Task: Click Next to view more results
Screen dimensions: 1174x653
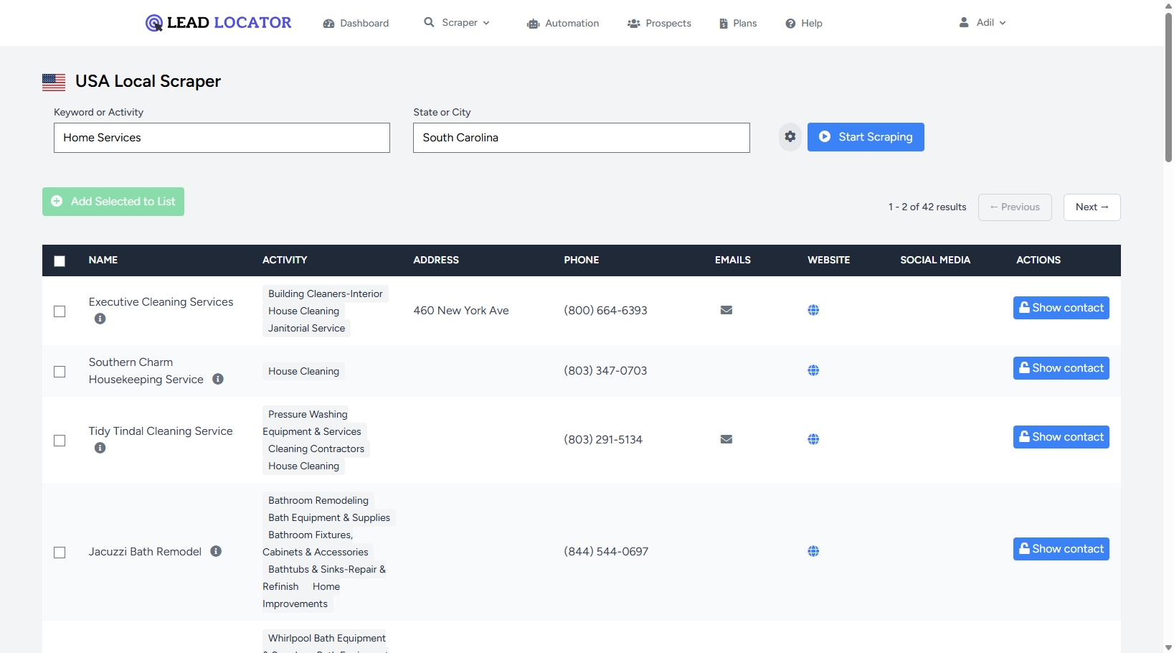Action: pyautogui.click(x=1092, y=207)
